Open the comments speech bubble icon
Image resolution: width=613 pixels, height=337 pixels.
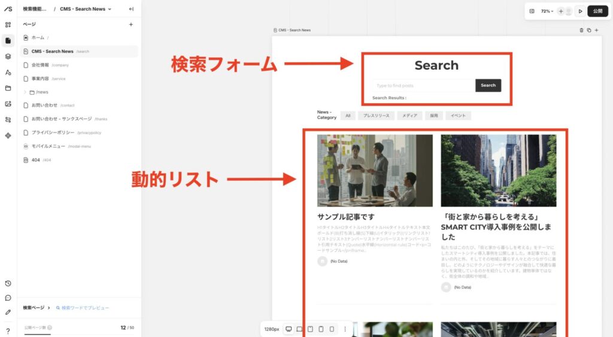tap(8, 297)
